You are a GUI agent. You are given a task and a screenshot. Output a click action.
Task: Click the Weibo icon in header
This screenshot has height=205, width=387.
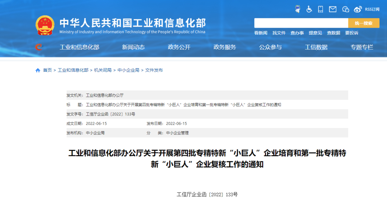click(x=358, y=9)
